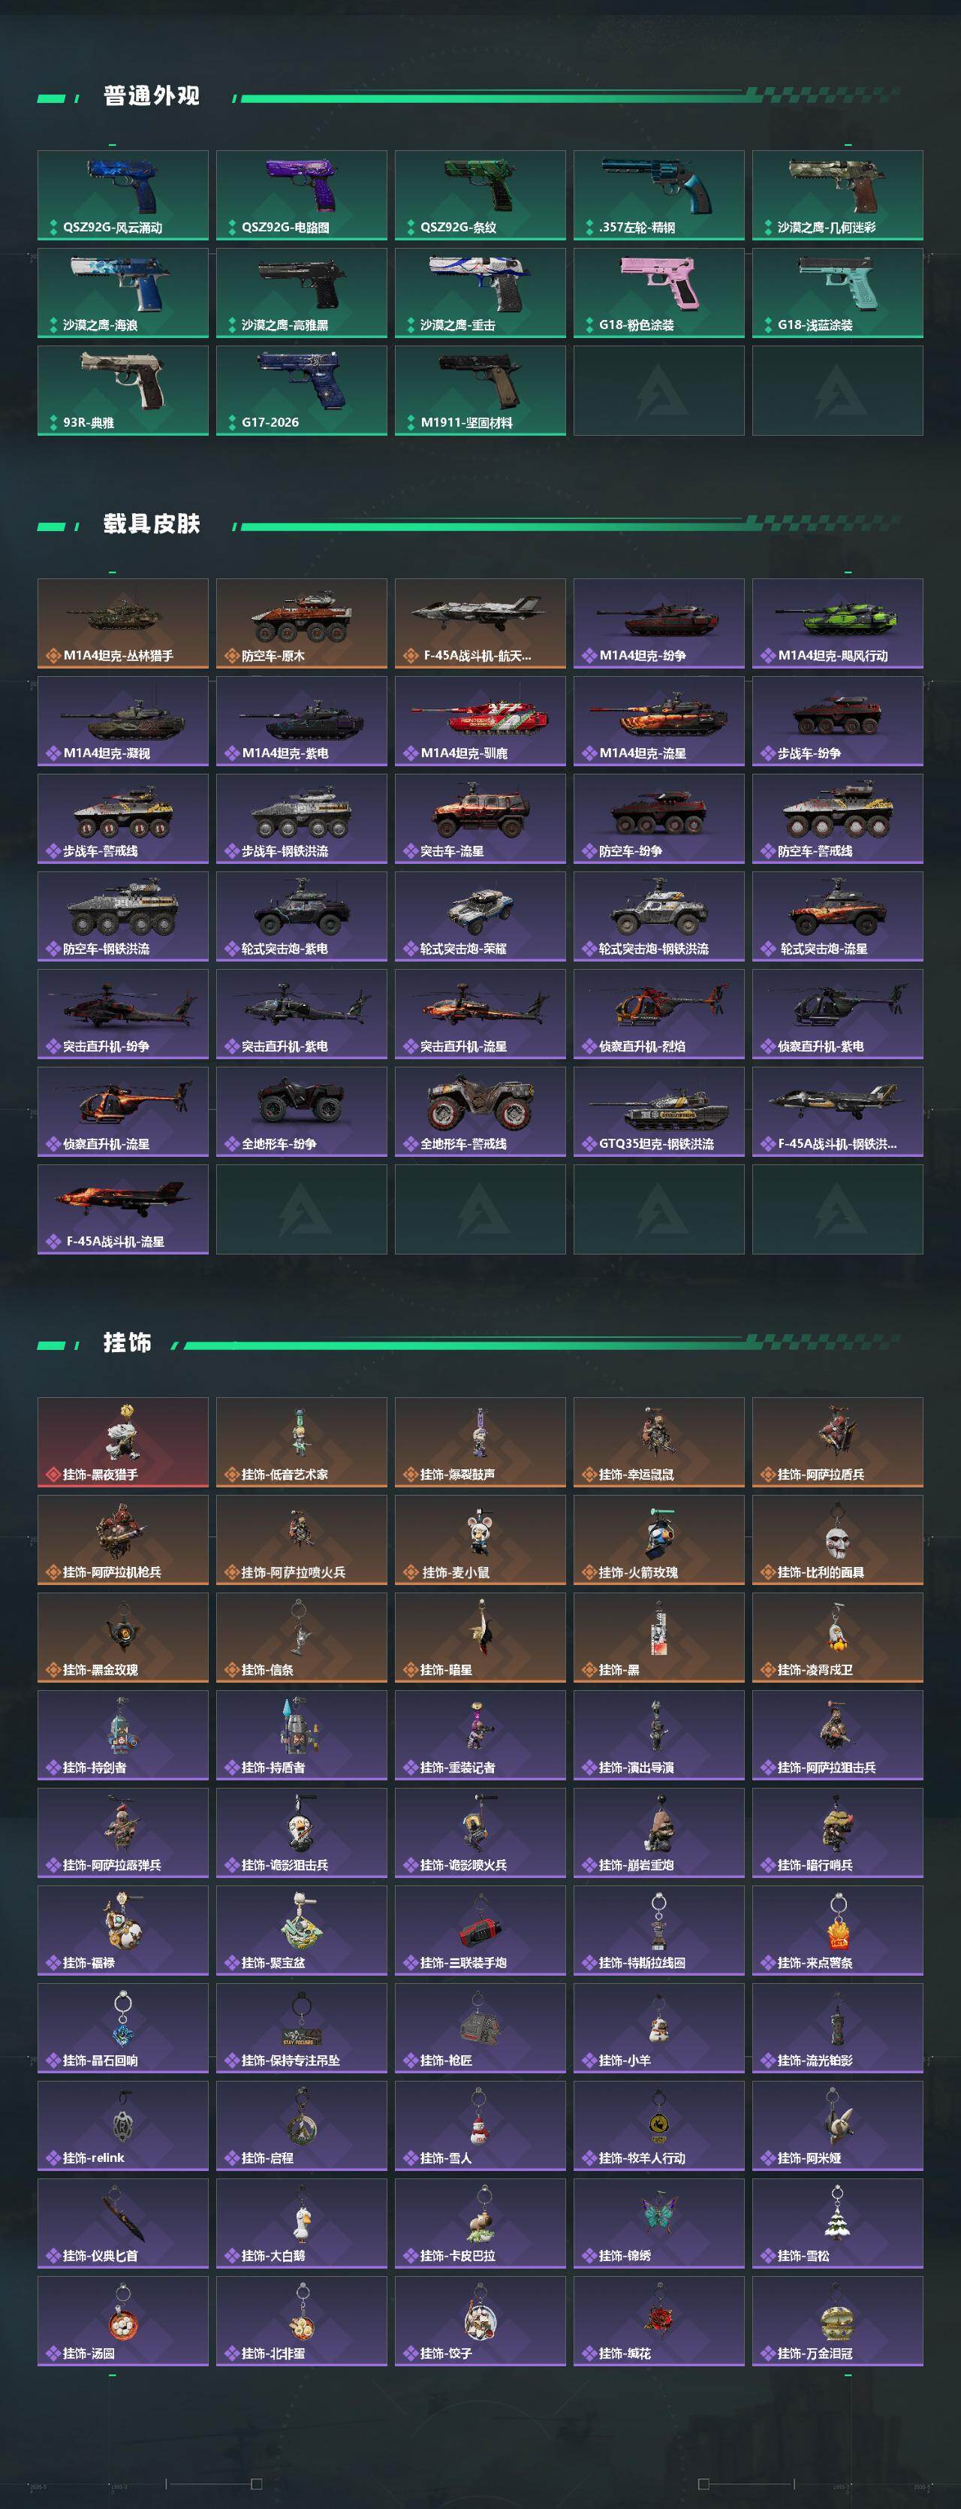Choose the G18-粉色涂装 pink pistol
Viewport: 961px width, 2509px height.
point(658,292)
